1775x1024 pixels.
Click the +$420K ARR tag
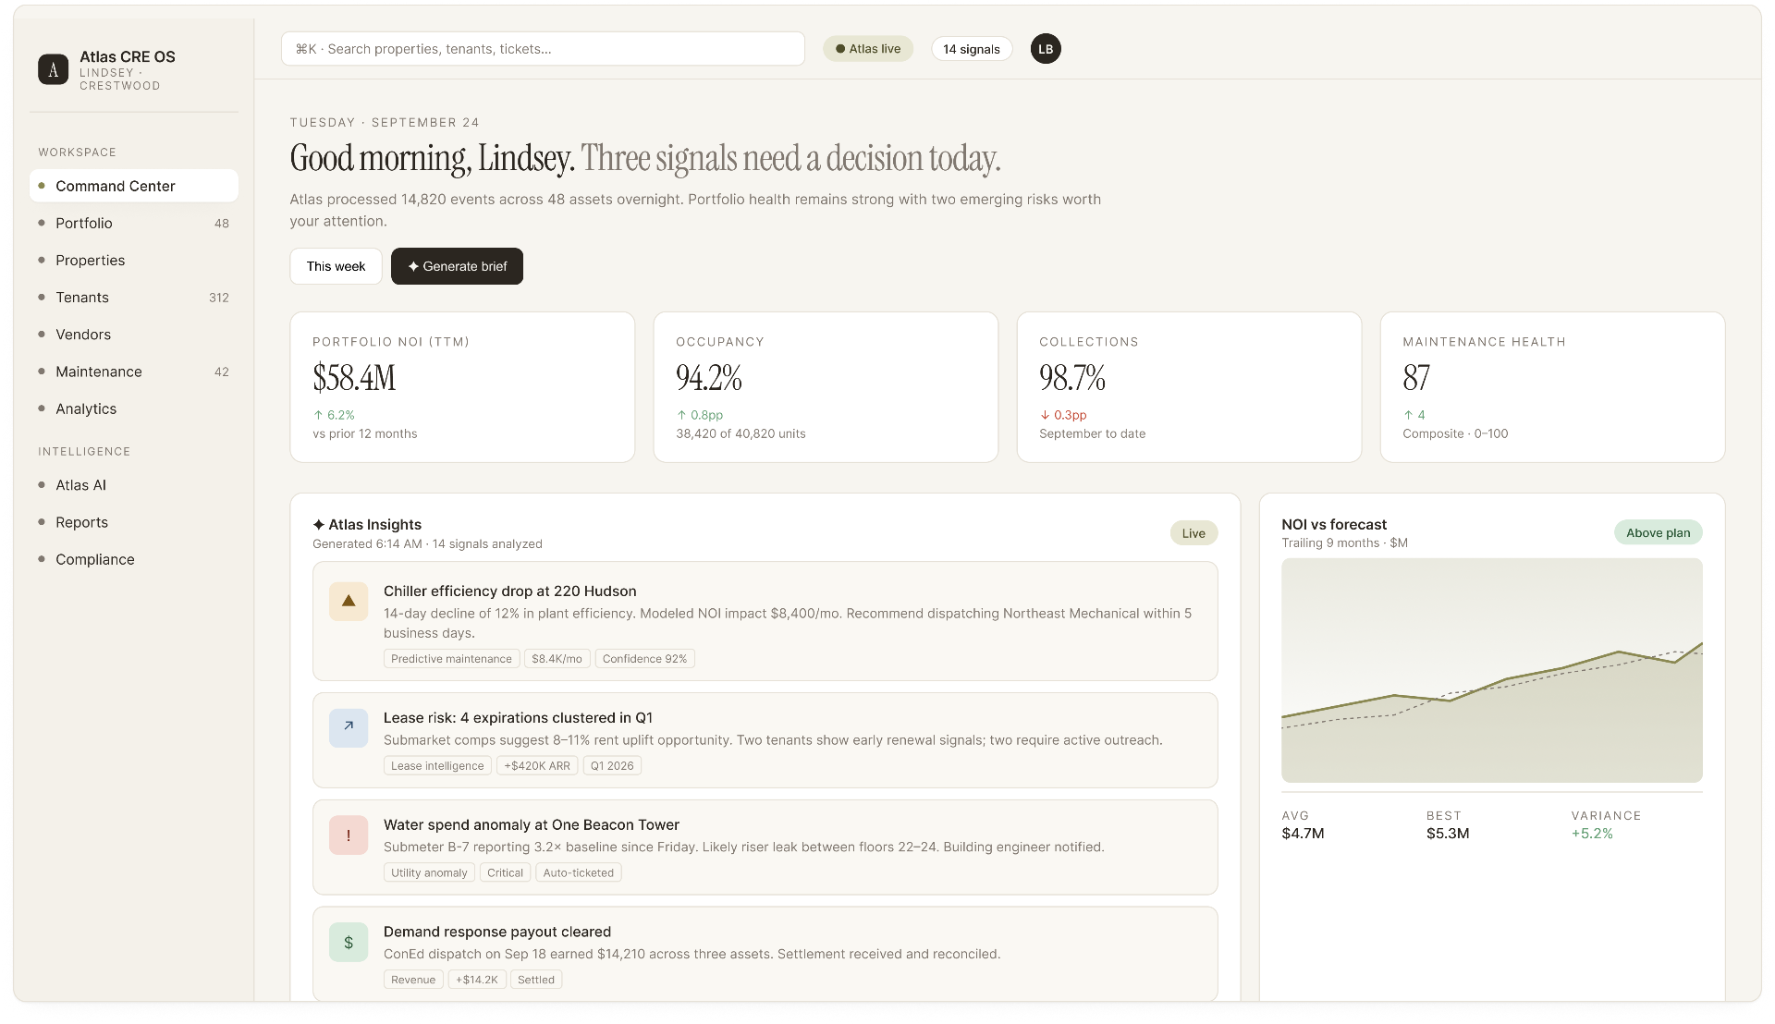coord(537,766)
